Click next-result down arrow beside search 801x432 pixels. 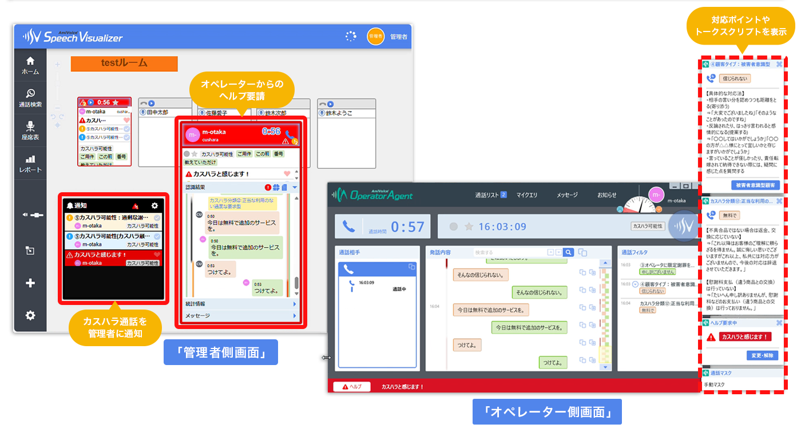pos(558,252)
